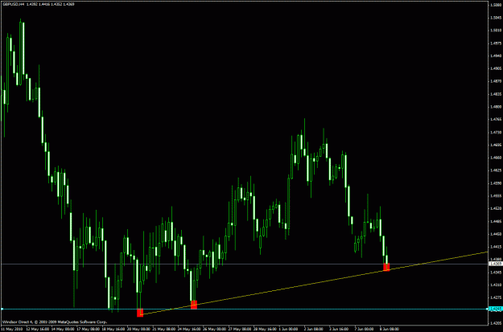Click the 3 Jun 16:00 time label
Screen dimensions: 503x332
point(339,329)
